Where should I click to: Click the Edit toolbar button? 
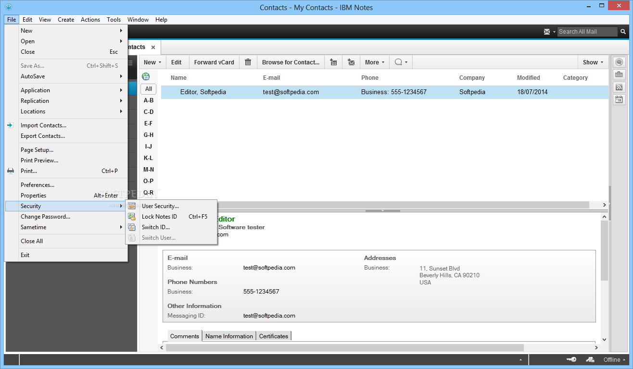pyautogui.click(x=177, y=62)
